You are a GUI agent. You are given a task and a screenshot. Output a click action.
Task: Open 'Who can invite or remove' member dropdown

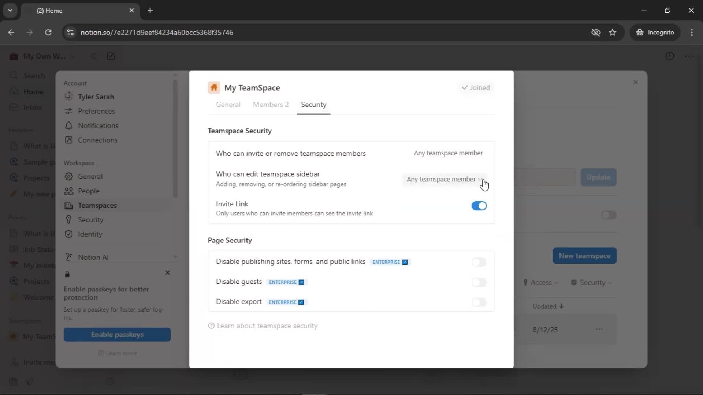pyautogui.click(x=448, y=153)
